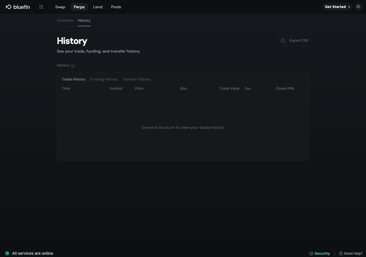Switch to Funding History tab

(x=104, y=79)
